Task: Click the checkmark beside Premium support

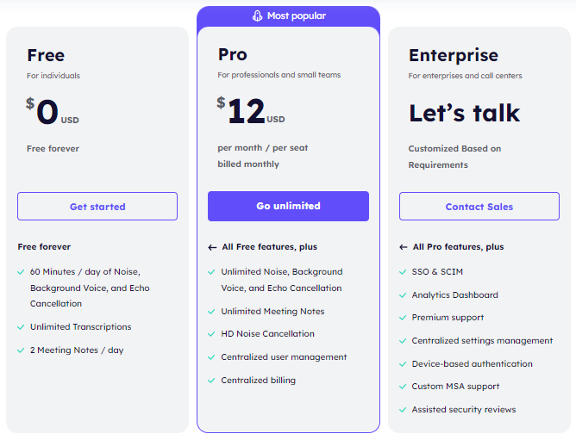Action: click(x=403, y=318)
